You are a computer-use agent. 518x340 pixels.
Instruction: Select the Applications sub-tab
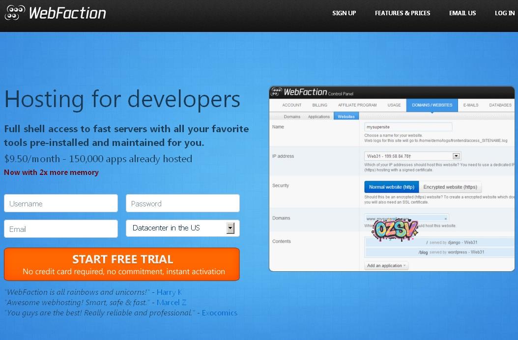click(319, 116)
